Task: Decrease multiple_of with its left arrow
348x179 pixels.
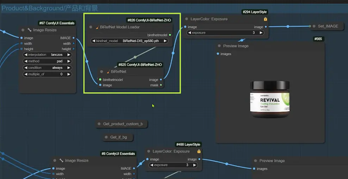Action: [26, 74]
